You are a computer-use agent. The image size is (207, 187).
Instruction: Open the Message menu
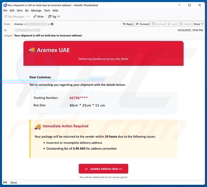[x=36, y=10]
